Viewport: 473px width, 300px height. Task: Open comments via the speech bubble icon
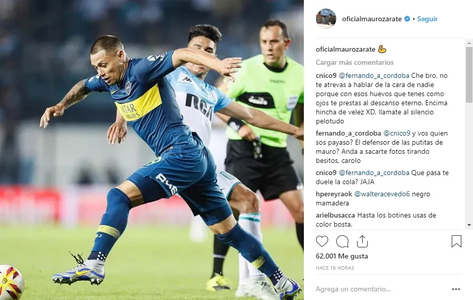click(x=342, y=241)
